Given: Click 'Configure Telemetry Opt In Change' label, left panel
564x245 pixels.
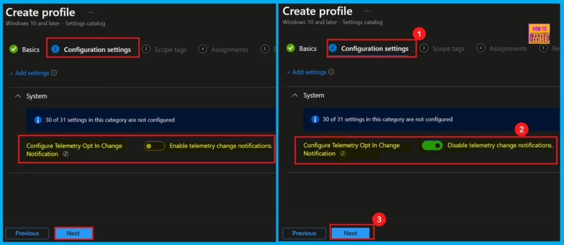Looking at the screenshot, I should (x=74, y=146).
